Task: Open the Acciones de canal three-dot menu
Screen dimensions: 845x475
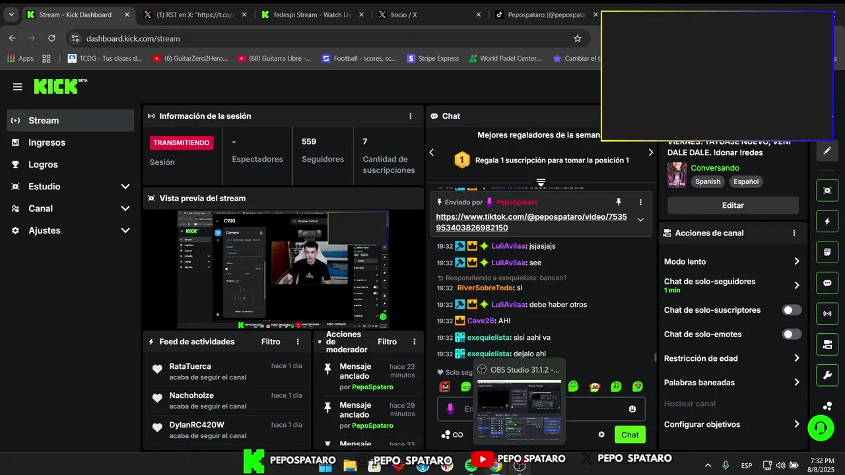Action: (794, 233)
